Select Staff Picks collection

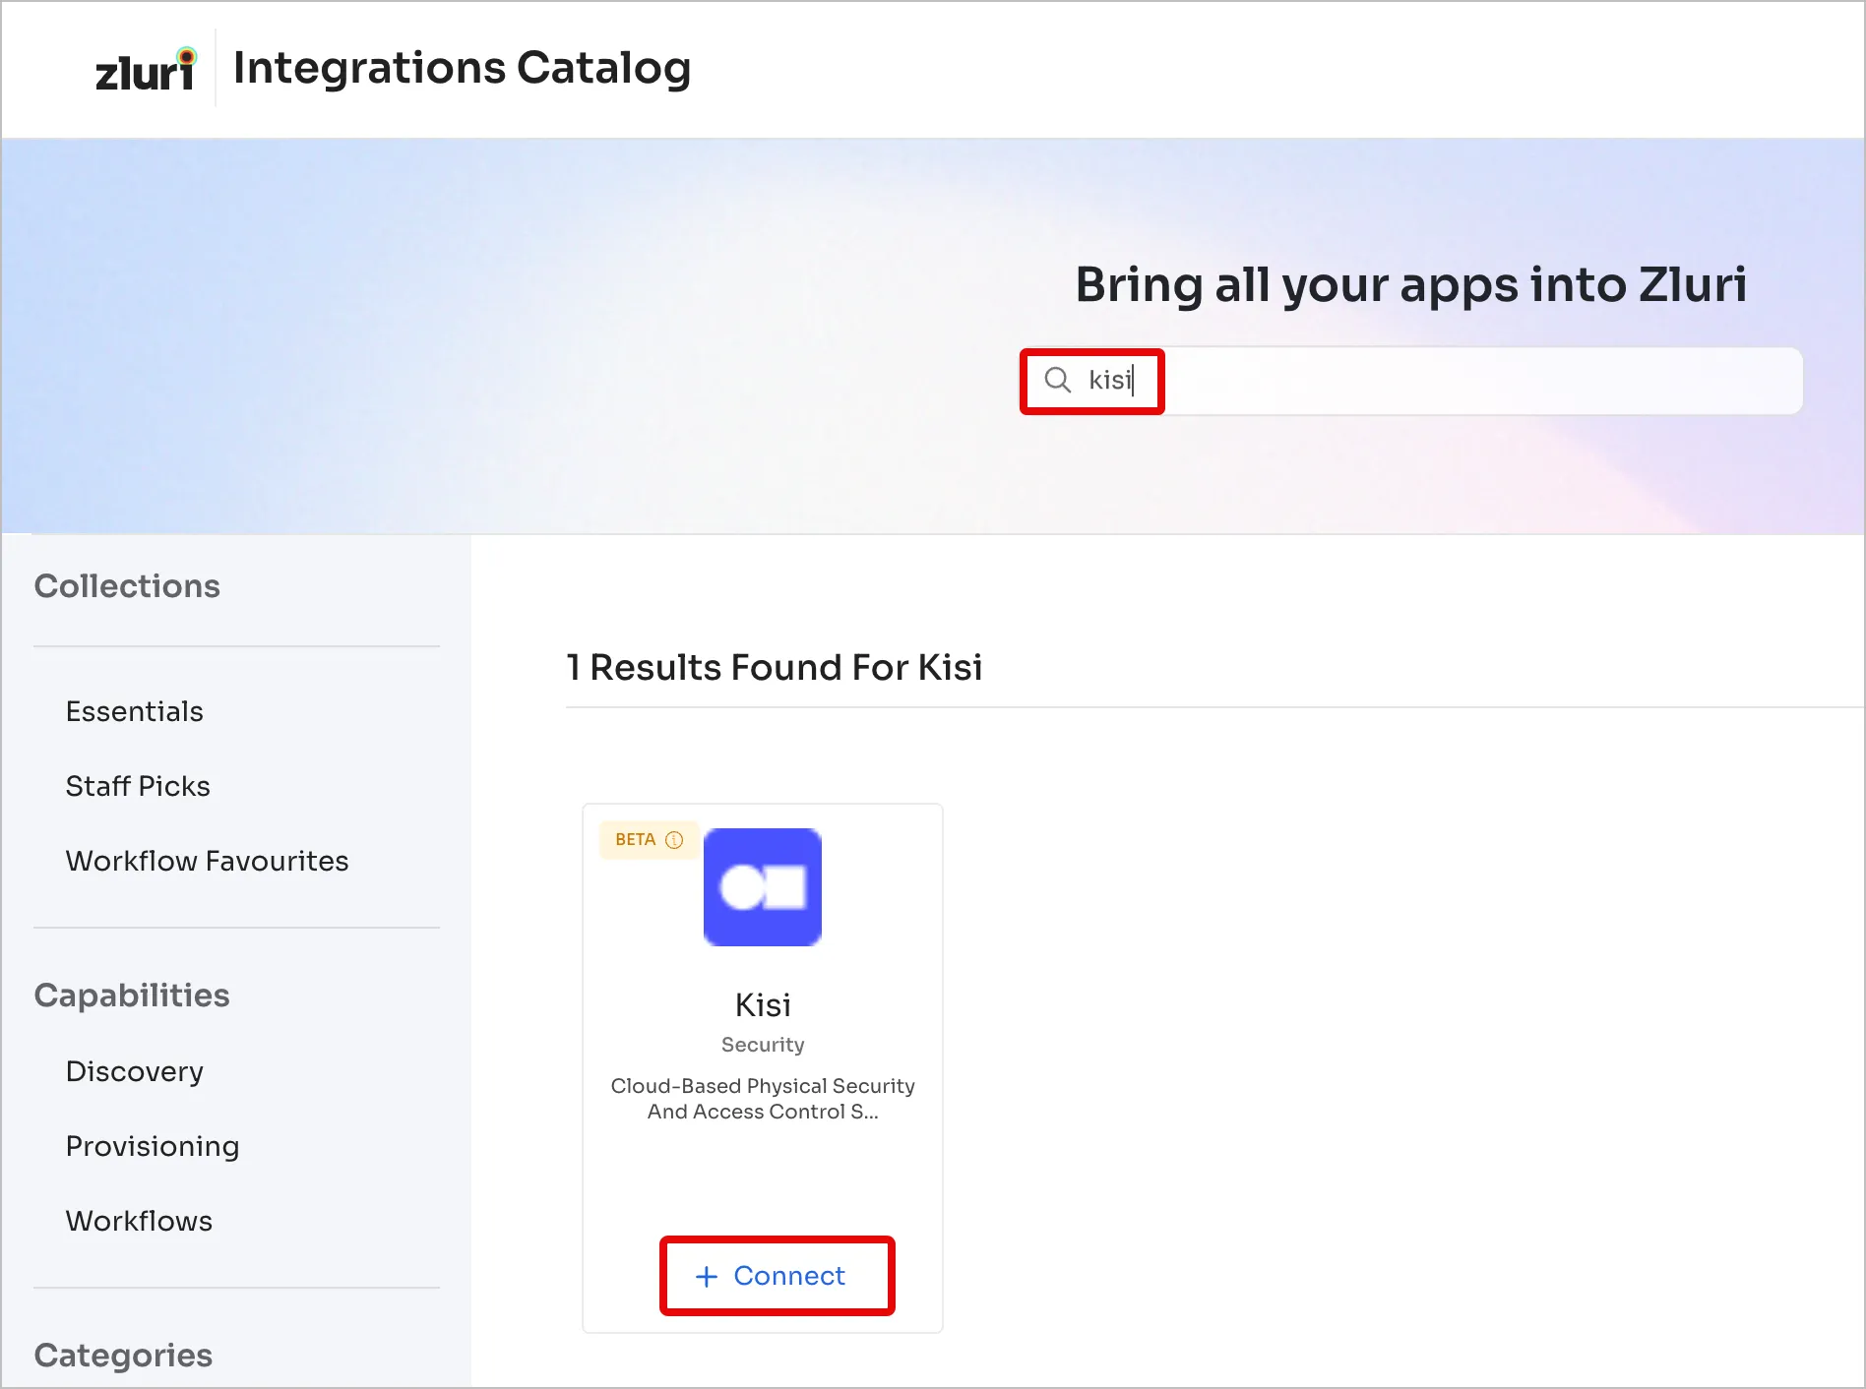(138, 786)
